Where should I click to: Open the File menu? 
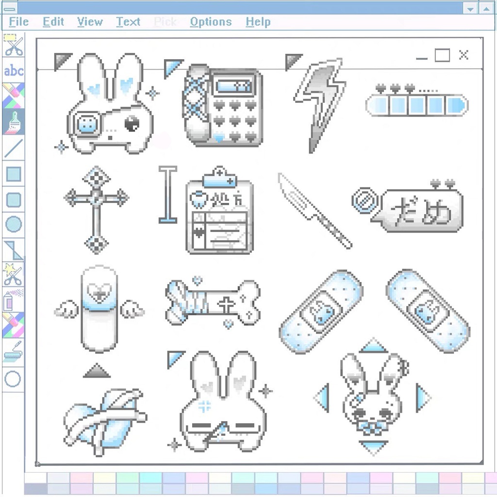(18, 22)
